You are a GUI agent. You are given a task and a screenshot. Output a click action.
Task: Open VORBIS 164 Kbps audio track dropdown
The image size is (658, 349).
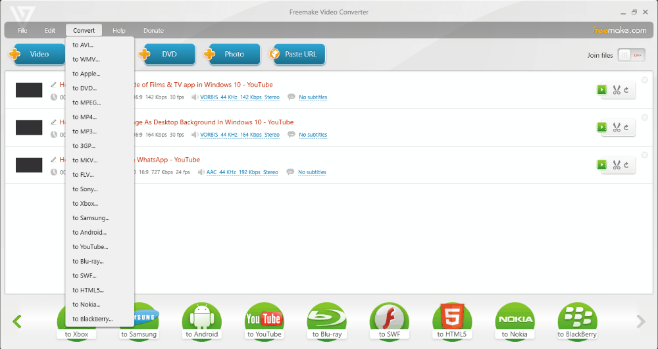tap(240, 135)
